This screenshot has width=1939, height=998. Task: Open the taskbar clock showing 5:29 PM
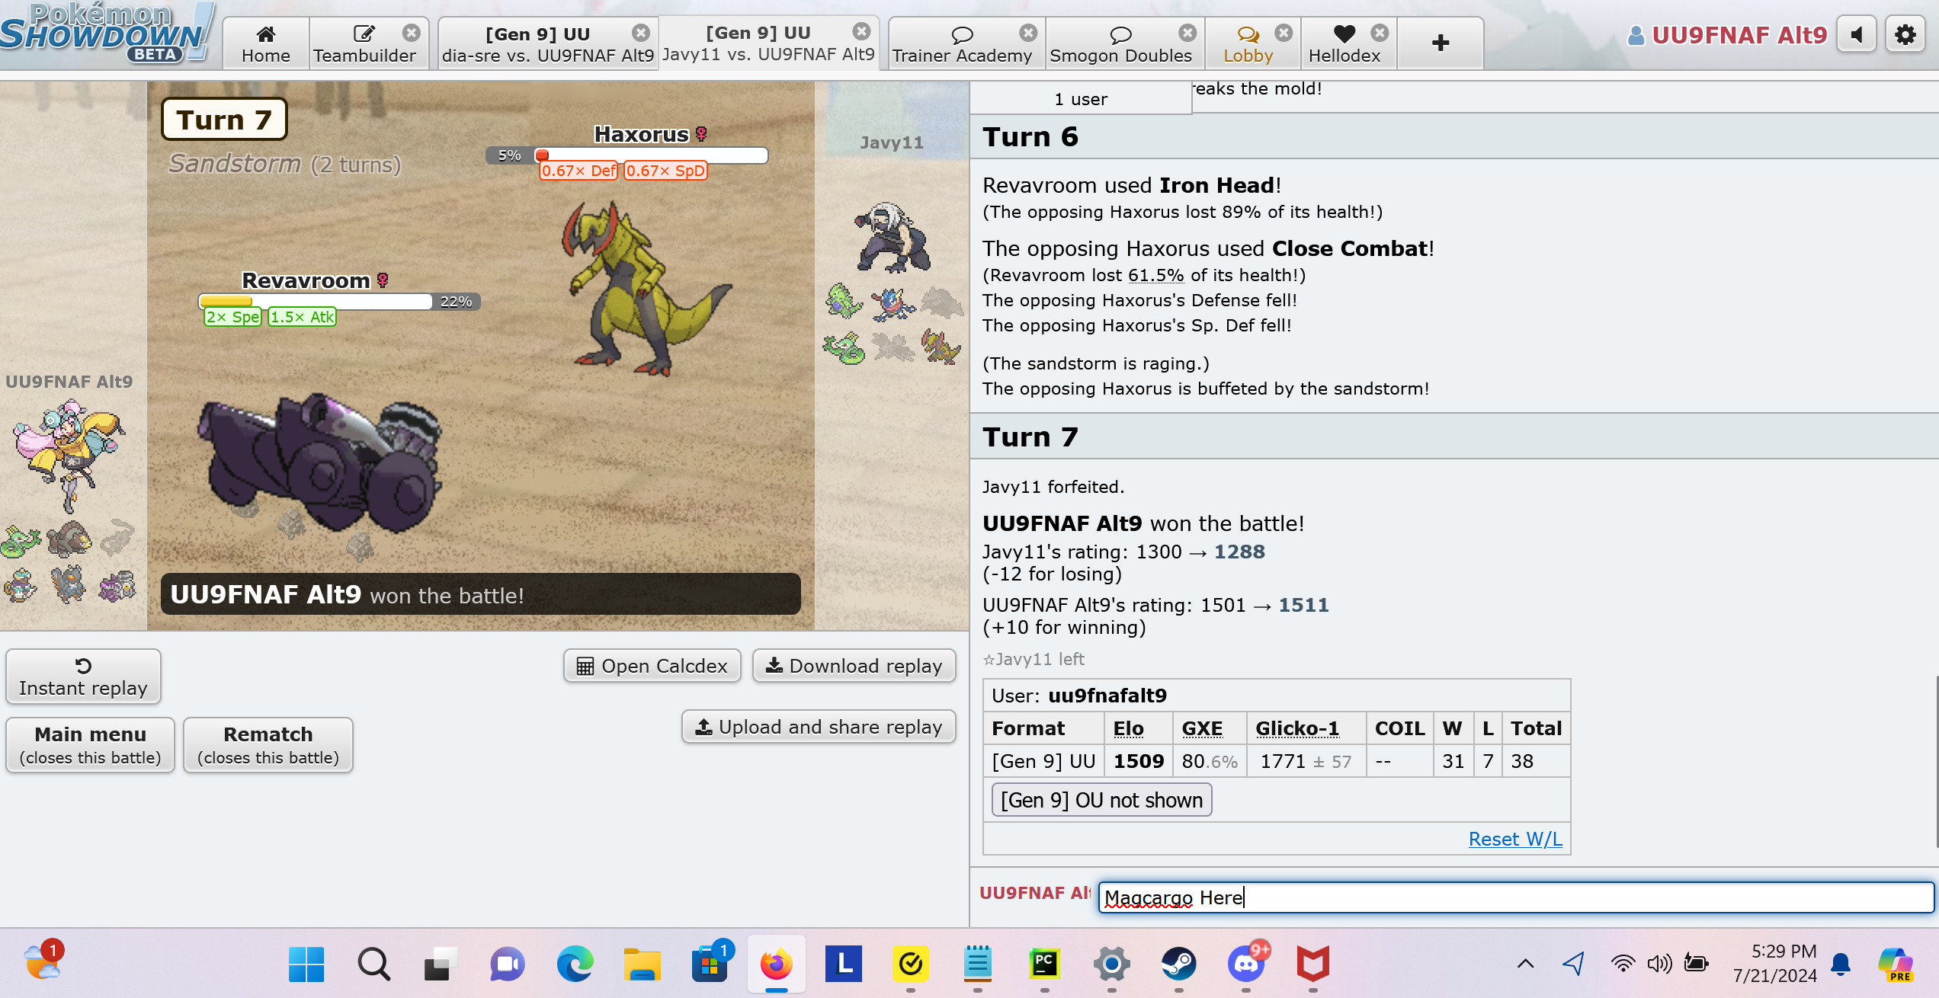pyautogui.click(x=1774, y=963)
